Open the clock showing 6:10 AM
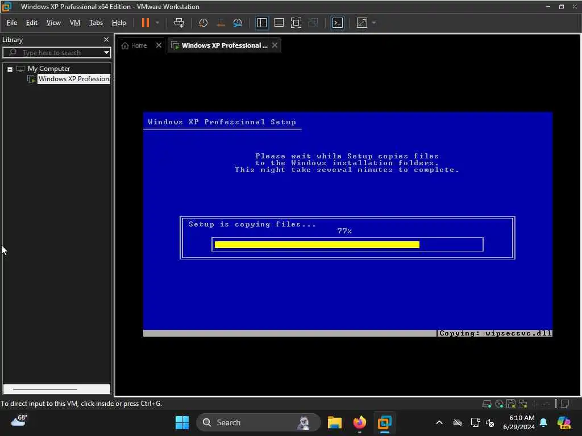This screenshot has width=582, height=436. click(519, 422)
